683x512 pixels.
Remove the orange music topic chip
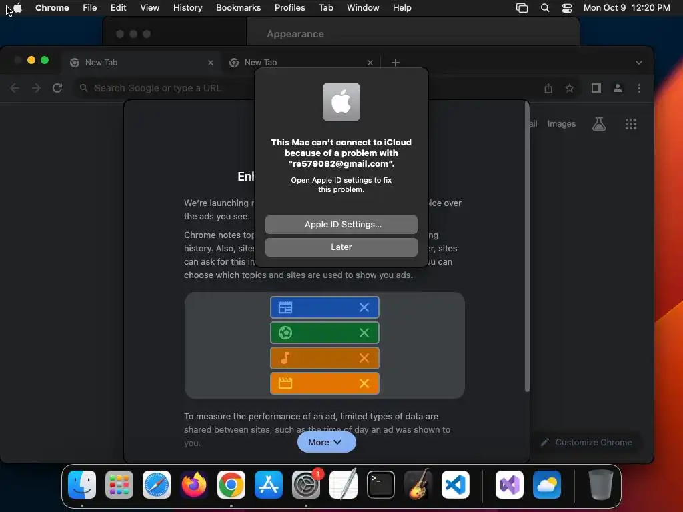pyautogui.click(x=364, y=358)
